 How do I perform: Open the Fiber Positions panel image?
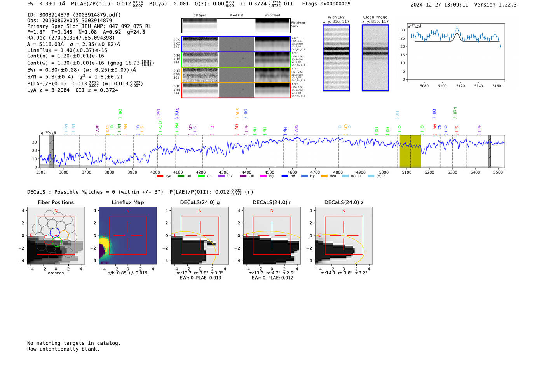tap(56, 236)
